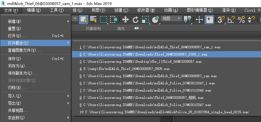261x122 pixels.
Task: Choose 归档(H)... menu entry
Action: tap(35, 88)
